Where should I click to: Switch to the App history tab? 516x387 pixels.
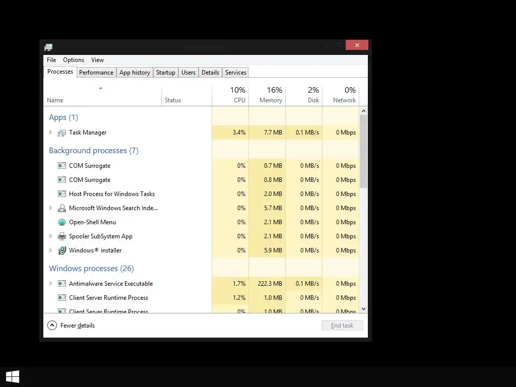click(135, 73)
